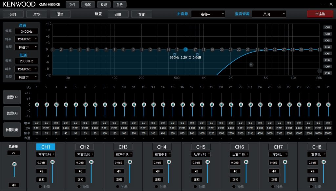Mute CH7 with its speaker icon
Screen dimensions: 336x191
point(274,171)
